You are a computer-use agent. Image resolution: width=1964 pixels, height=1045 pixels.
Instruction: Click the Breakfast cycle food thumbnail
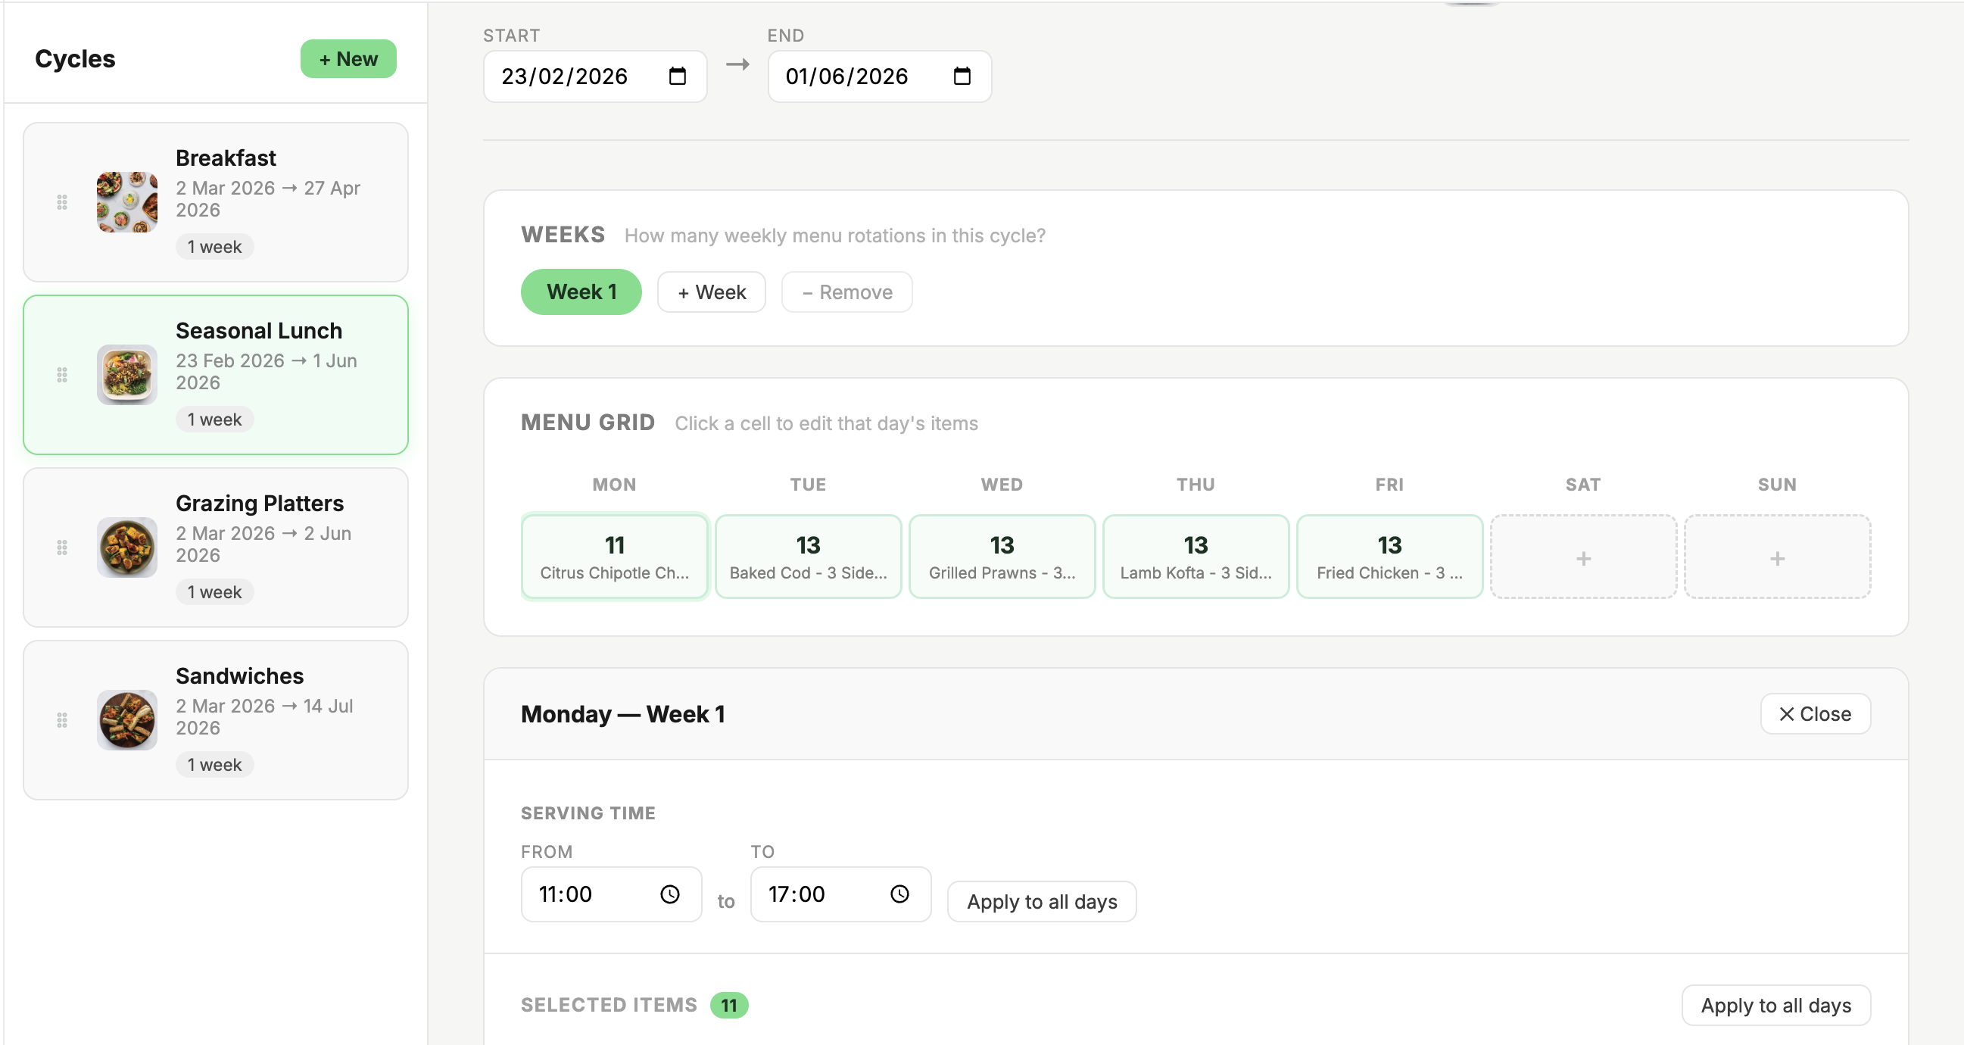[x=126, y=201]
